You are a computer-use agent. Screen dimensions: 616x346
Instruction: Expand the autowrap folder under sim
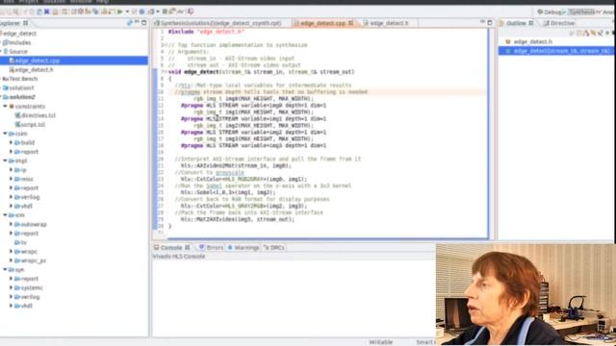11,224
